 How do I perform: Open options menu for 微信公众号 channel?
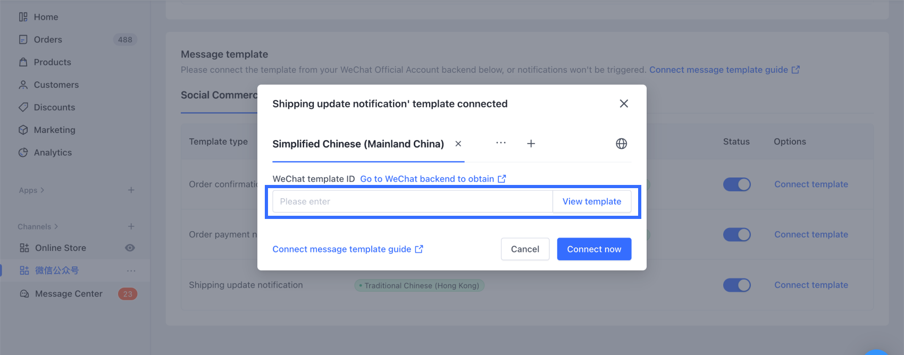131,271
